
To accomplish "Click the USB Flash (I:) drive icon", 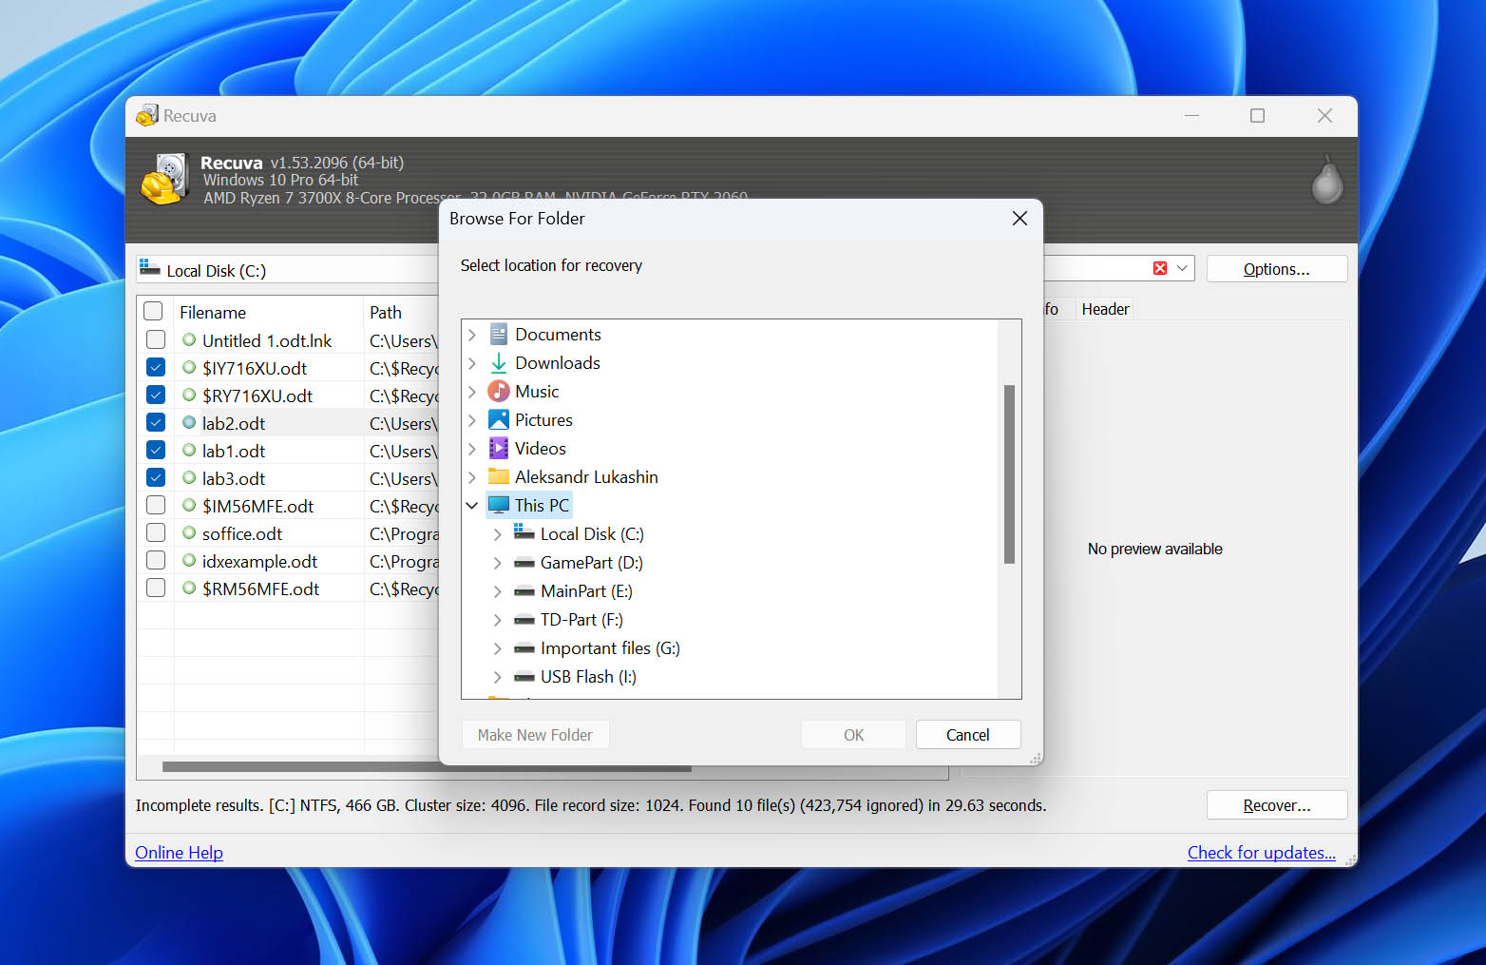I will [524, 677].
